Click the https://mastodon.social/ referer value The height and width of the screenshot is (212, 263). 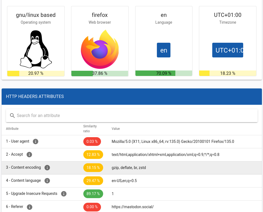133,207
